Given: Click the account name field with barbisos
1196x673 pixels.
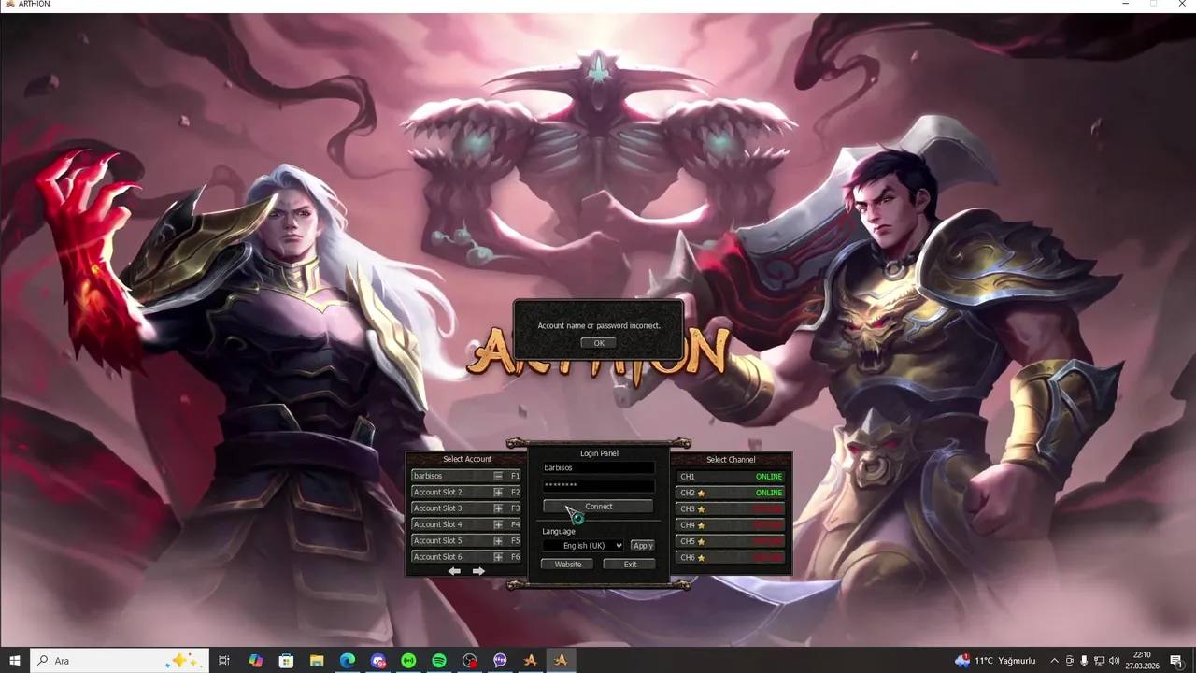Looking at the screenshot, I should pos(598,467).
